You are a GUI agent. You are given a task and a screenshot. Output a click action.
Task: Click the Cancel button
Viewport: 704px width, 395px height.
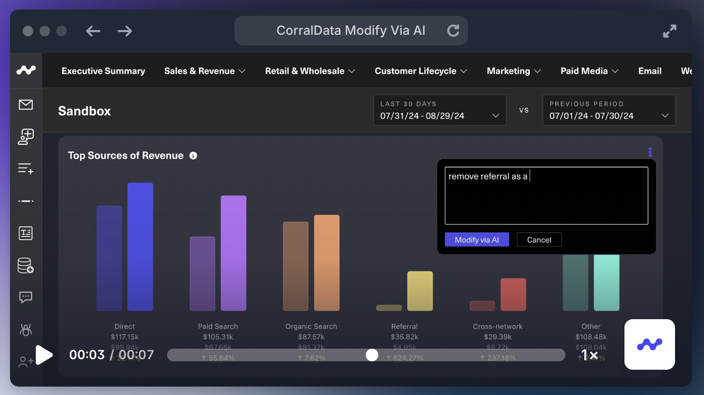click(x=539, y=240)
